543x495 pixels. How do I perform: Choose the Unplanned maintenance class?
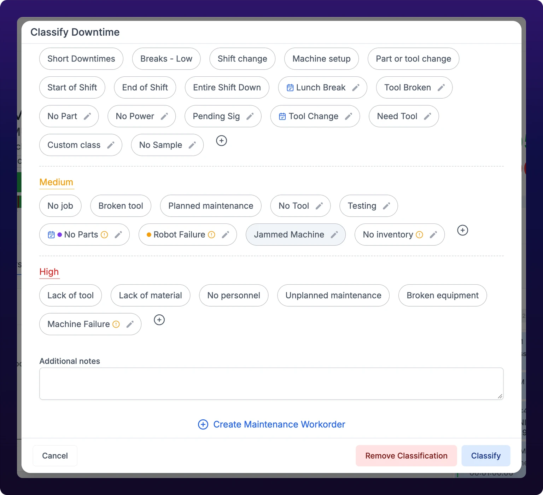coord(333,296)
